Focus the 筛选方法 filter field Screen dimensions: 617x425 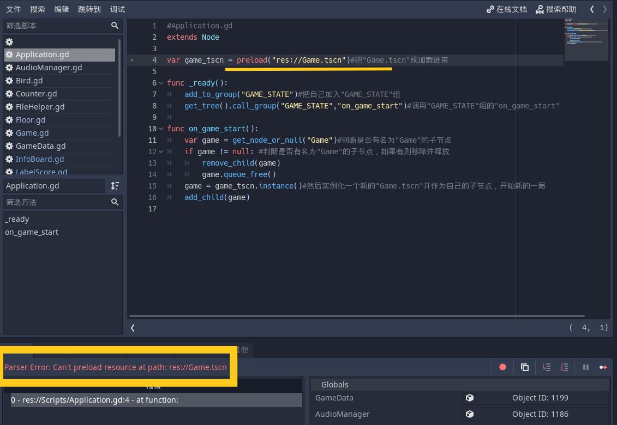click(x=63, y=202)
